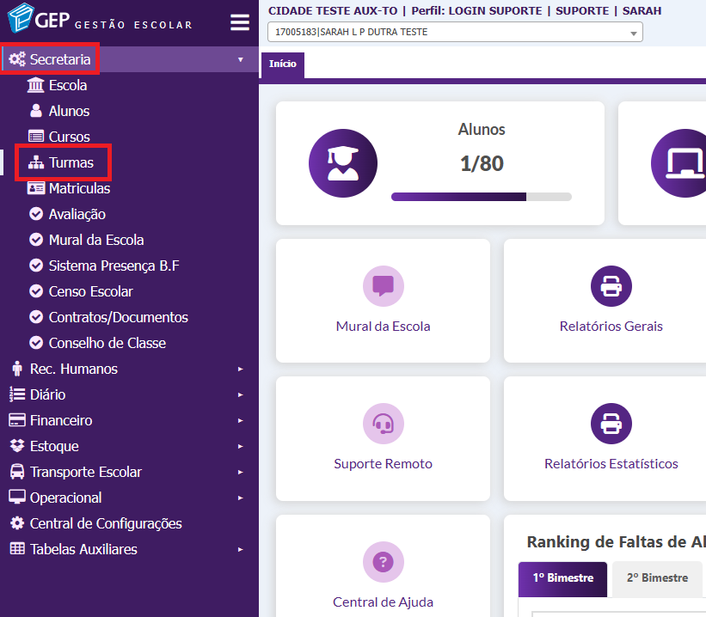
Task: Select the Início tab
Action: pyautogui.click(x=282, y=64)
